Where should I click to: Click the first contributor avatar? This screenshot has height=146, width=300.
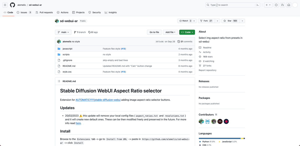[201, 122]
